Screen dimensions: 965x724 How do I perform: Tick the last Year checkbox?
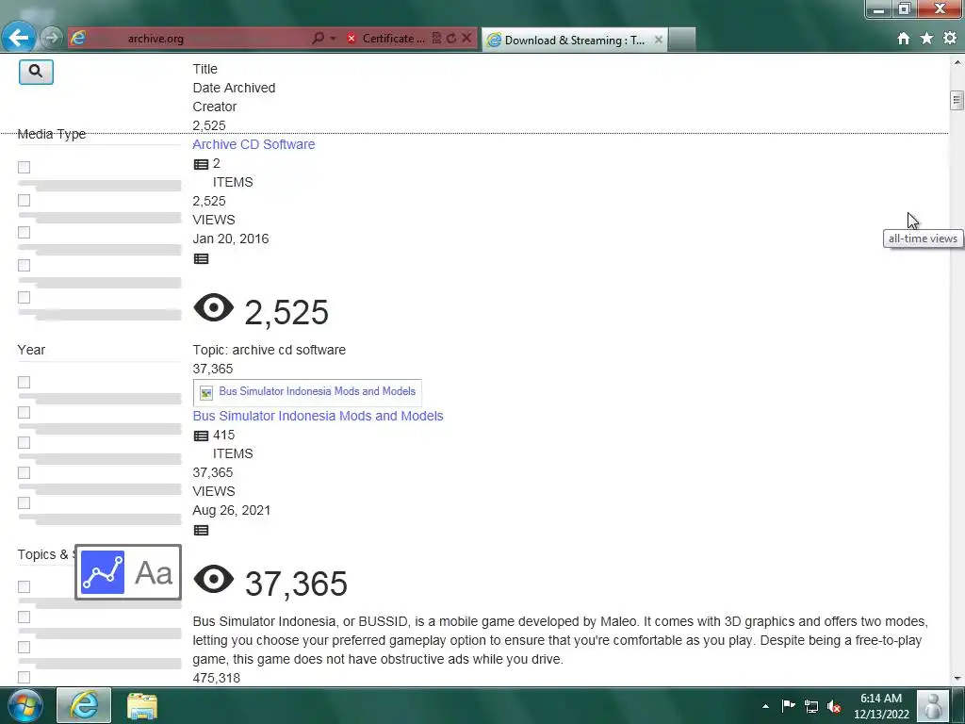24,503
